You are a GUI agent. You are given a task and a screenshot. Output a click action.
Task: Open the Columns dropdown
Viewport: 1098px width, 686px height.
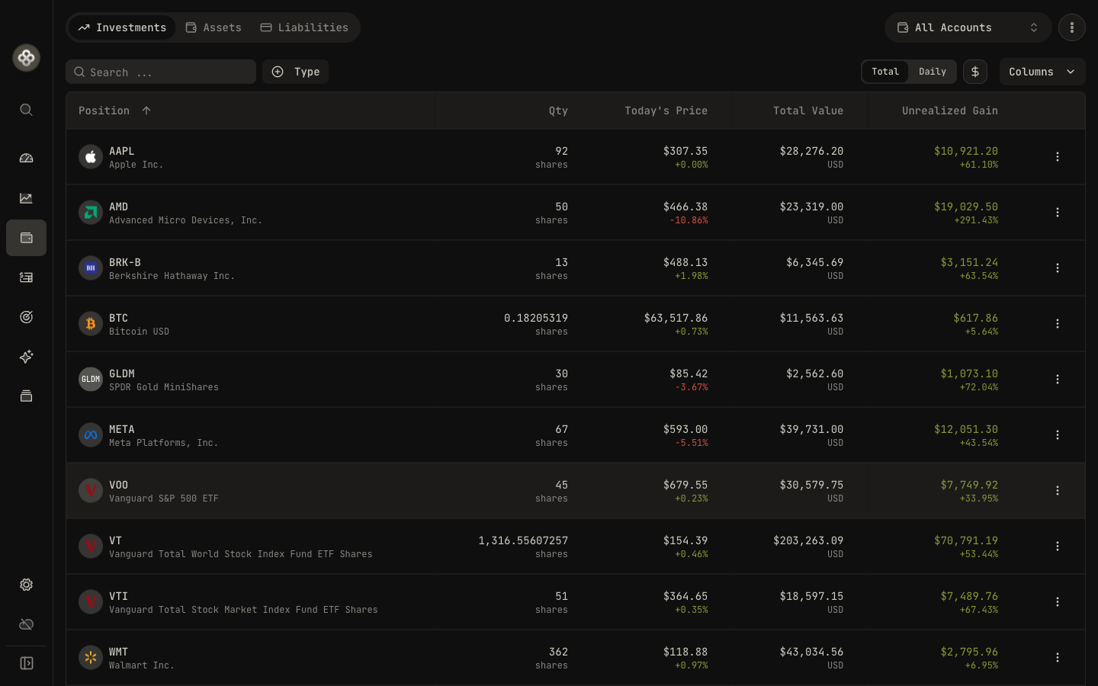[1042, 72]
